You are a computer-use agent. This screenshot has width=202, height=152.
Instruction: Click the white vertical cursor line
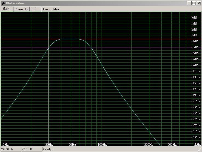tap(49, 79)
